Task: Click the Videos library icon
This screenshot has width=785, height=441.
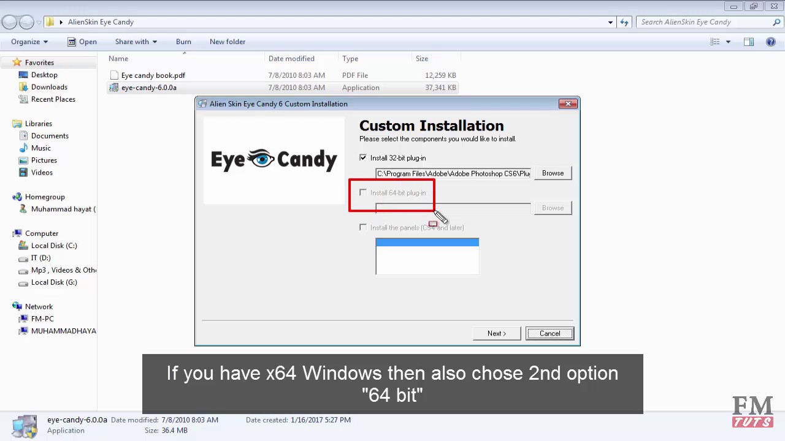Action: tap(23, 173)
